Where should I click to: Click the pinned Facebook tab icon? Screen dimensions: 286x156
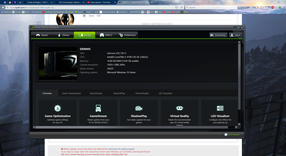5,2
